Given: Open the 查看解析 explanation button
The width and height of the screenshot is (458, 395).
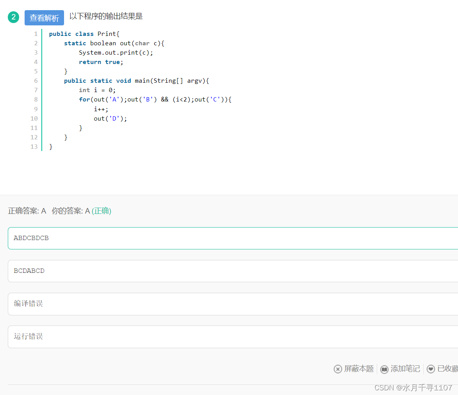Looking at the screenshot, I should (x=44, y=18).
